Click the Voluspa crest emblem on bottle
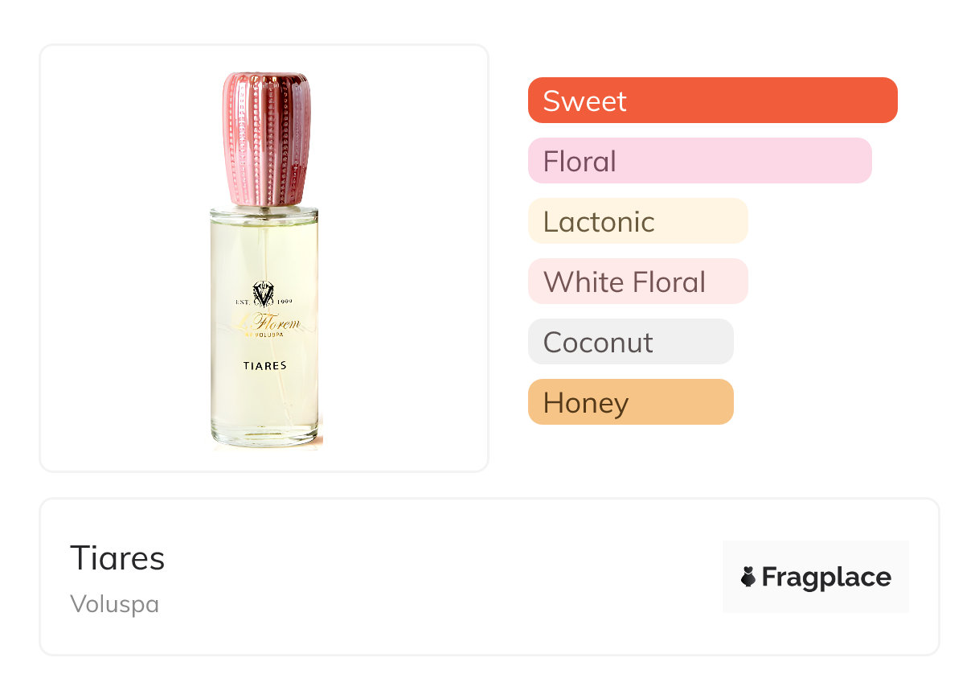979x695 pixels. 264,293
